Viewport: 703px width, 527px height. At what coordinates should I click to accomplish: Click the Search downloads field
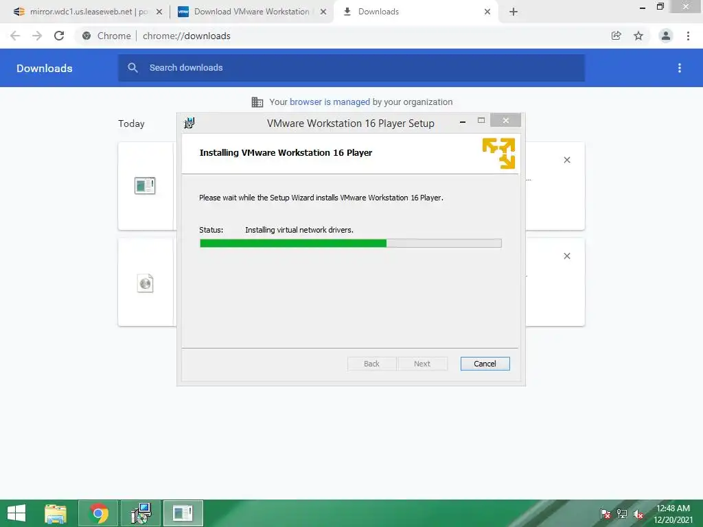click(351, 68)
